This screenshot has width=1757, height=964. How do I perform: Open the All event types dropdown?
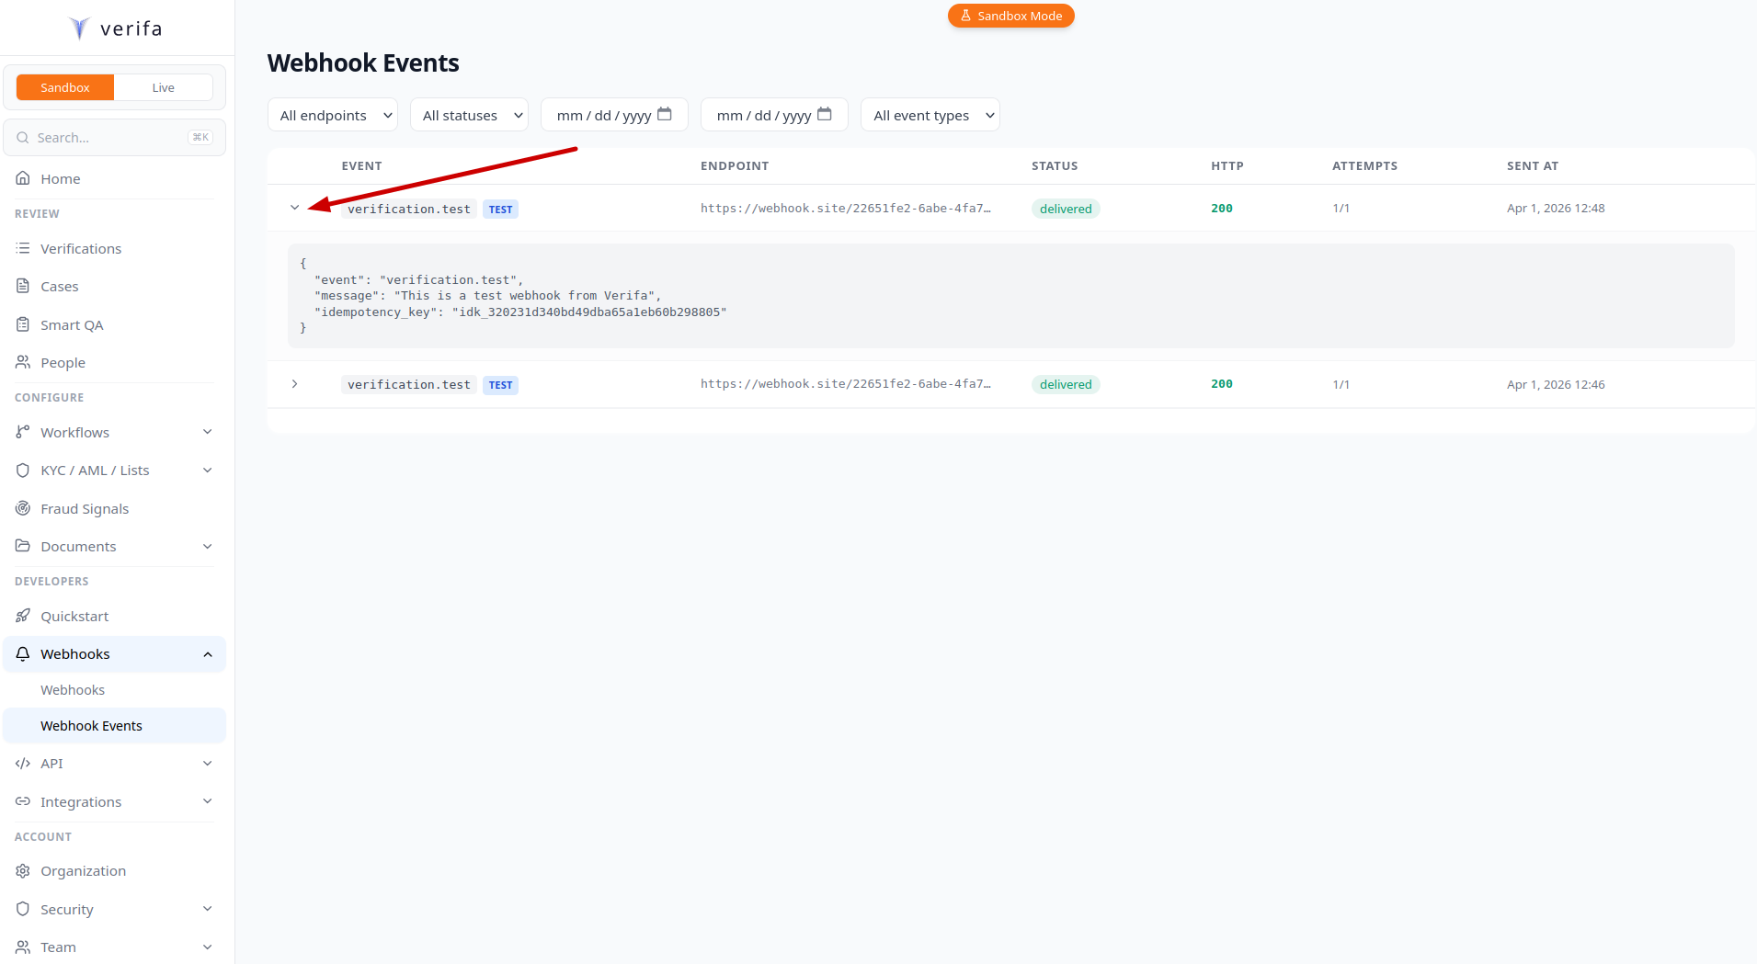click(930, 114)
